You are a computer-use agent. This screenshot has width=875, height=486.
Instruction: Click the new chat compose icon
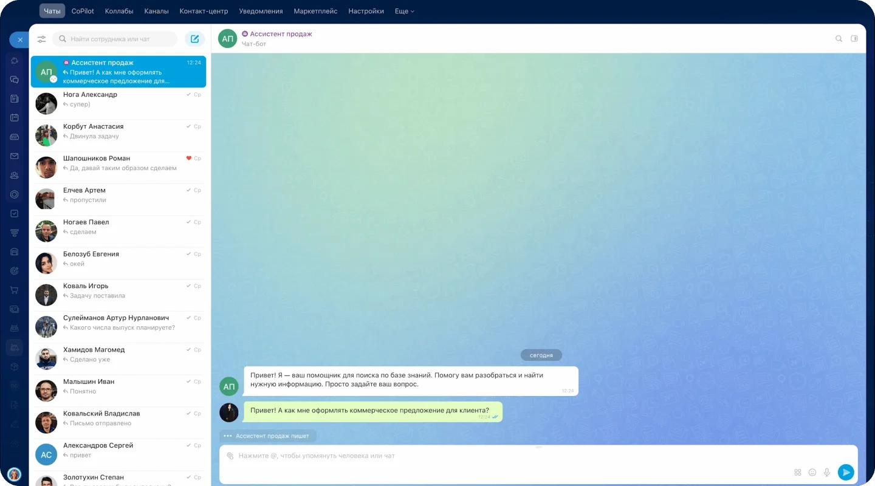(x=194, y=39)
